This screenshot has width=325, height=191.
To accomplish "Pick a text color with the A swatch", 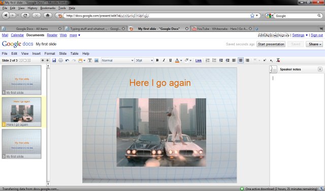I will coord(177,60).
